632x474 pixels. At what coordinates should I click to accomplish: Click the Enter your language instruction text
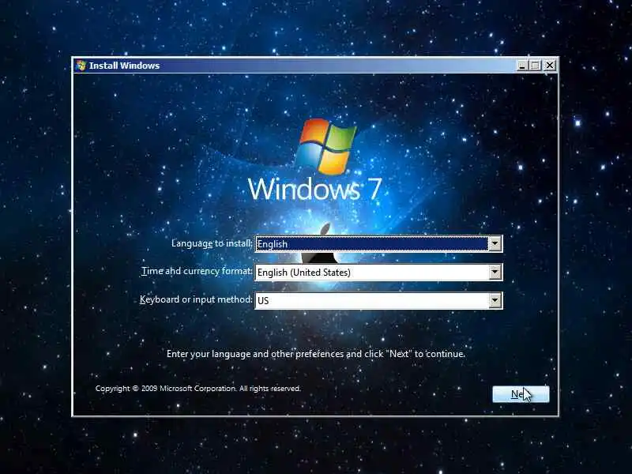coord(315,354)
